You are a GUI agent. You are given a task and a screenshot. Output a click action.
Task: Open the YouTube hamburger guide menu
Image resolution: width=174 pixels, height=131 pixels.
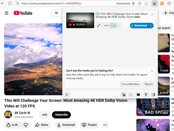(7, 13)
